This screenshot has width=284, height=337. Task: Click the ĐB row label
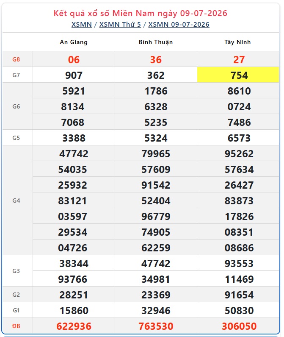point(17,326)
